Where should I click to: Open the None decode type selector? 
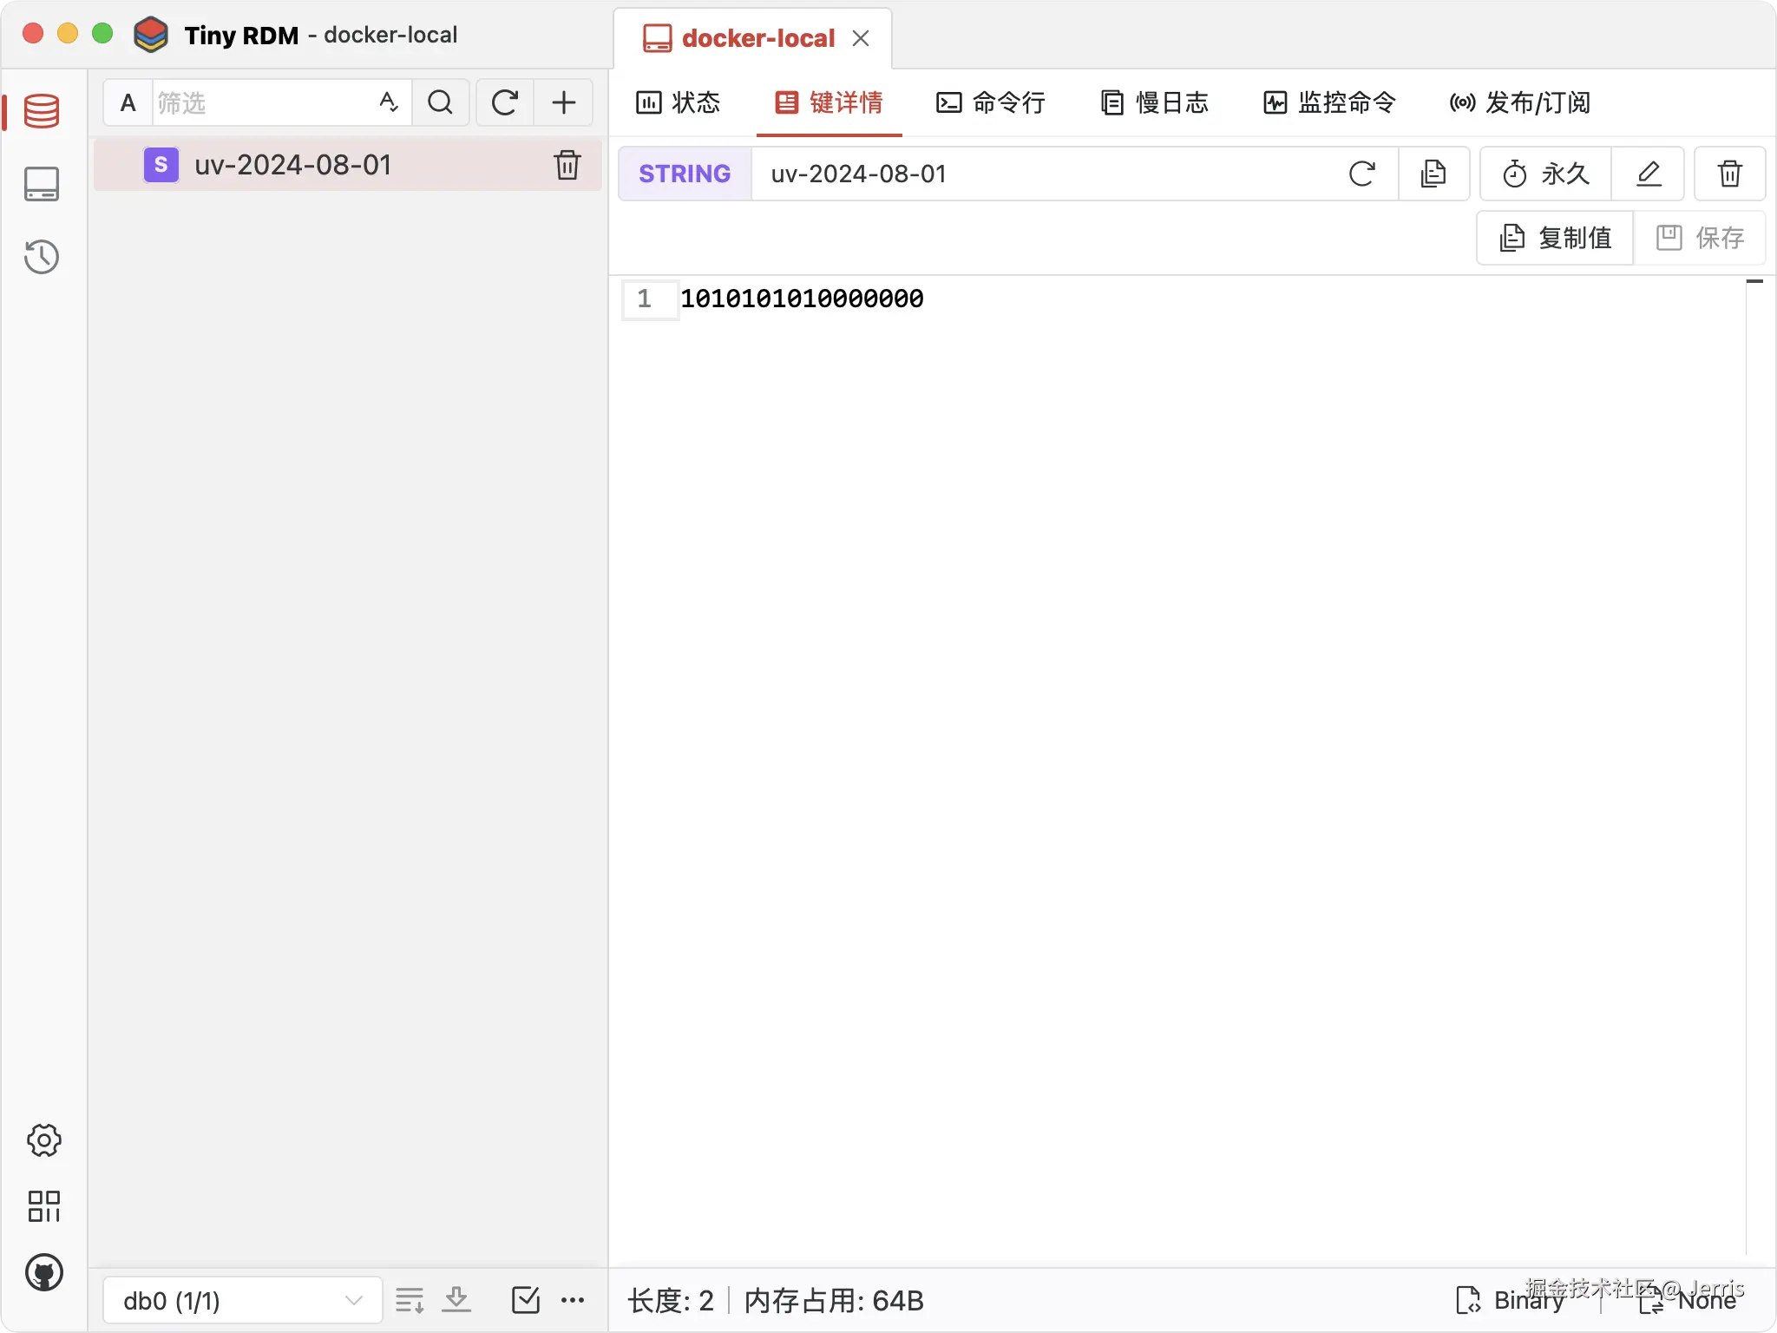coord(1688,1300)
